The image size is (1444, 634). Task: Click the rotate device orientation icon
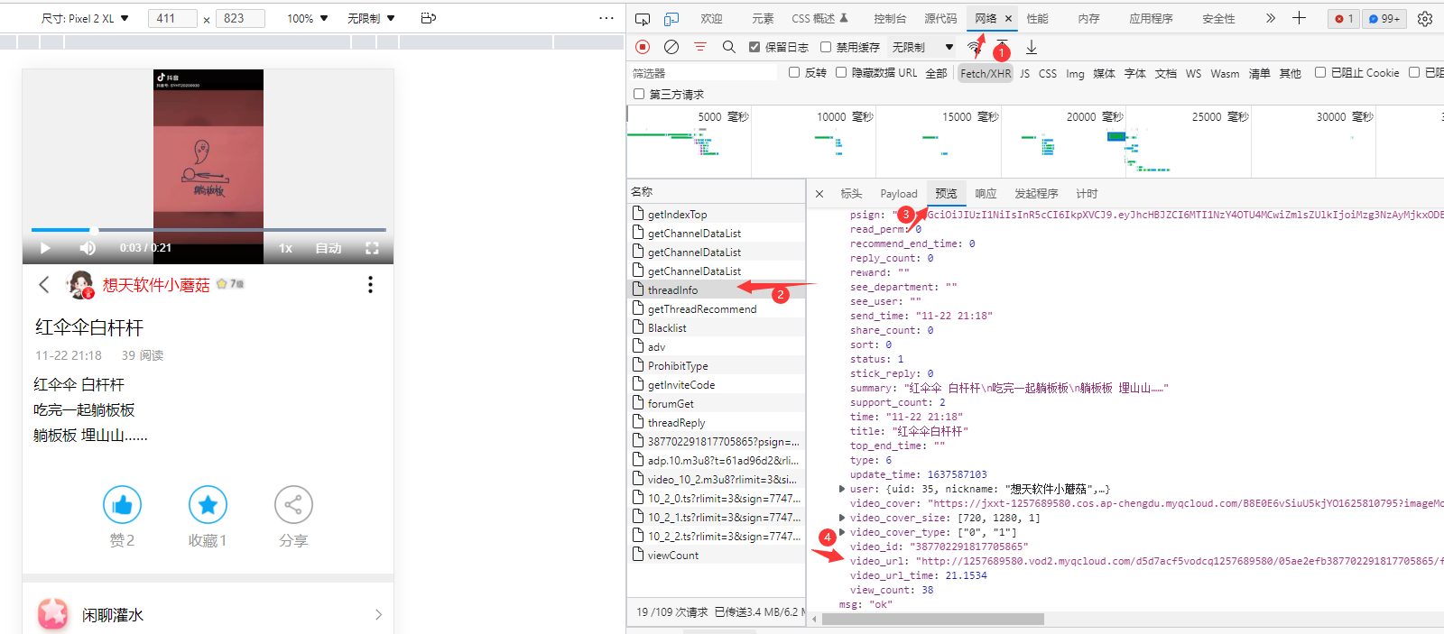[429, 18]
